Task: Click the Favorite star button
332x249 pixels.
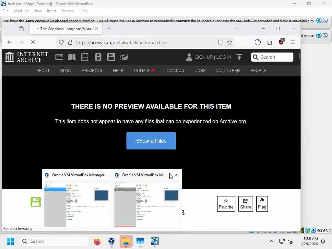Action: pyautogui.click(x=226, y=204)
